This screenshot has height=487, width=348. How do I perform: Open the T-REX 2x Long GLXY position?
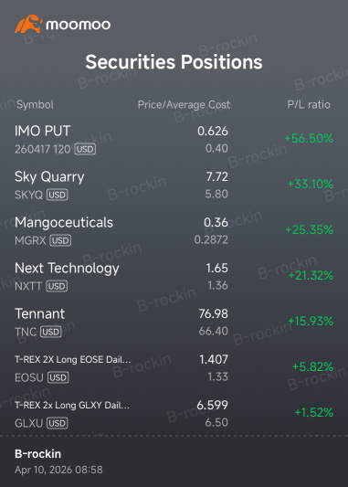(x=174, y=413)
